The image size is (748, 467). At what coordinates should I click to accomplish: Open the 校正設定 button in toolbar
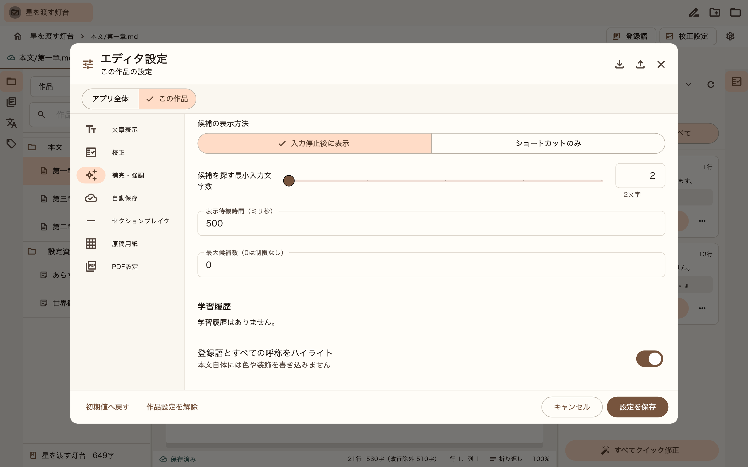pyautogui.click(x=688, y=36)
